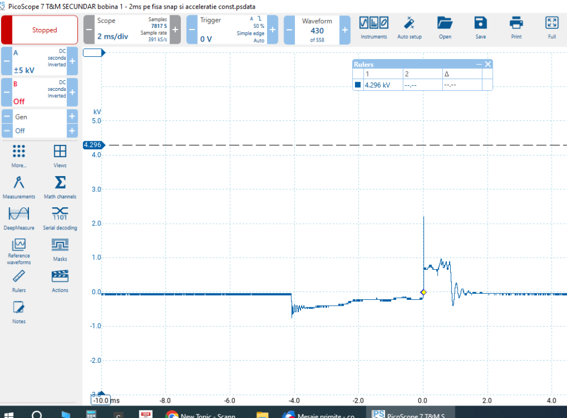567x418 pixels.
Task: Click the Open folder icon
Action: click(445, 28)
